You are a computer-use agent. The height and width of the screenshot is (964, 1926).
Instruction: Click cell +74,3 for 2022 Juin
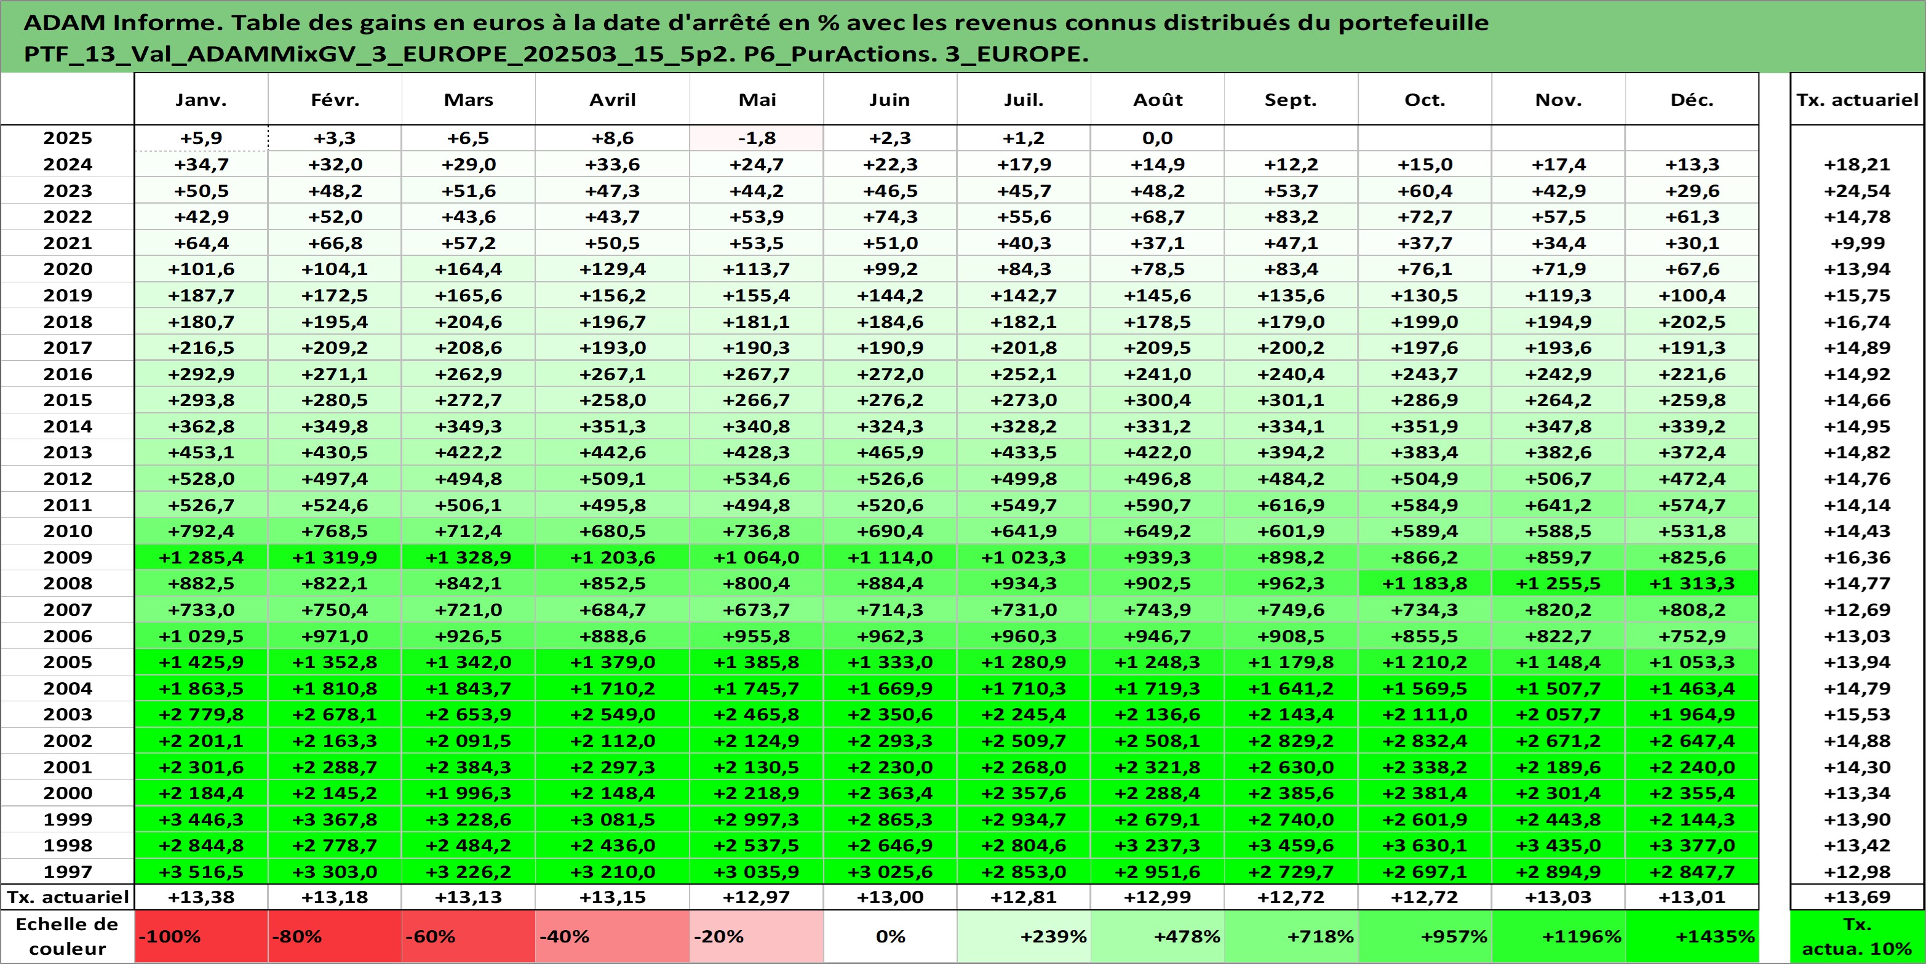(x=889, y=217)
